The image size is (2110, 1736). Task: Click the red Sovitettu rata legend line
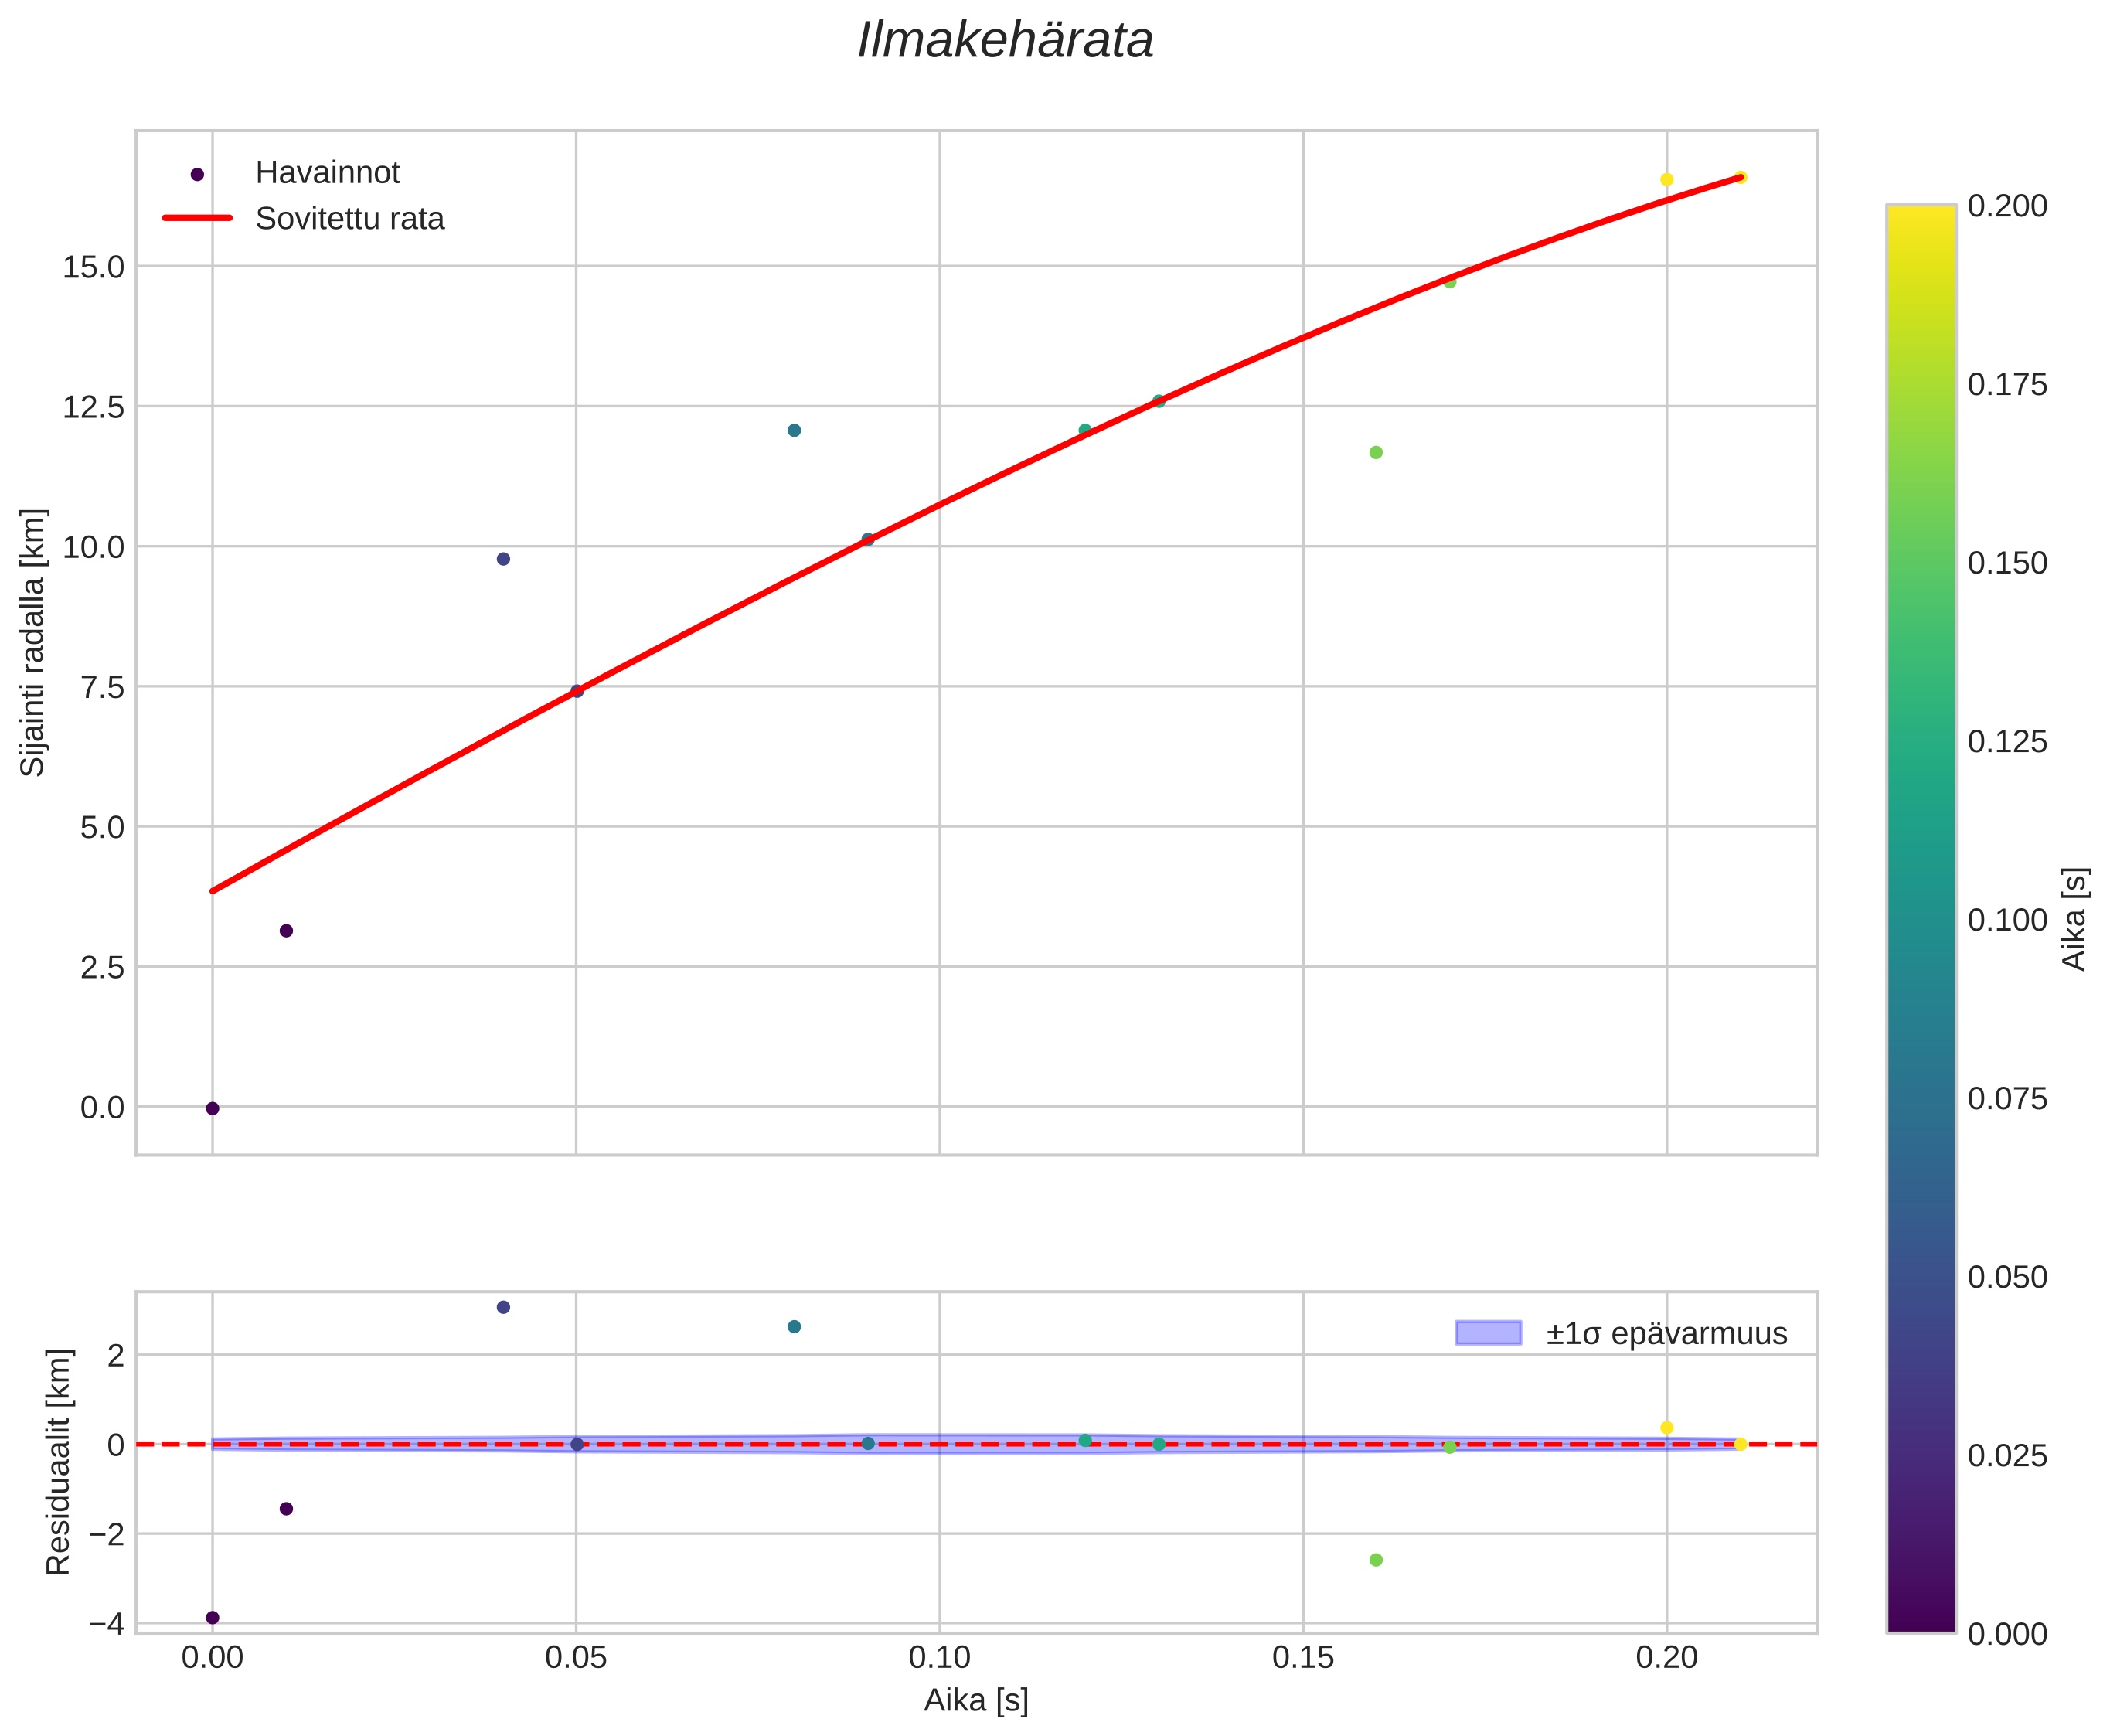click(197, 218)
